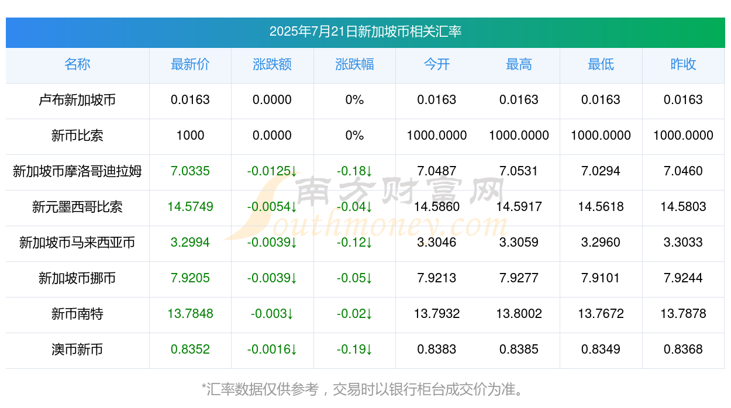The width and height of the screenshot is (731, 408).
Task: Select the 新加坡币摩洛哥迪拉姆 row name
Action: pos(77,171)
